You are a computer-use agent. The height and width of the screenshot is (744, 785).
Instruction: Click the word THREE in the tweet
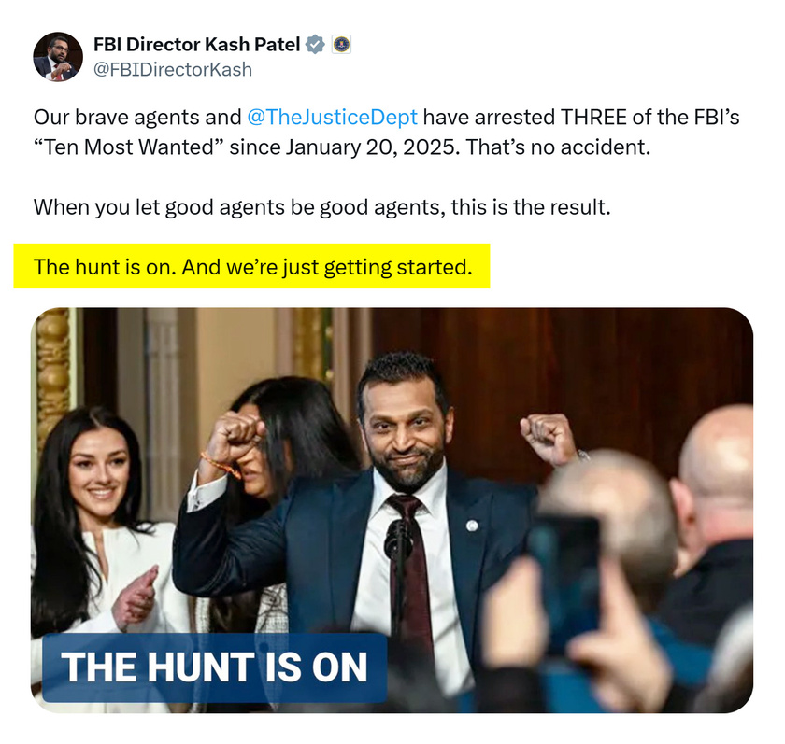click(593, 118)
